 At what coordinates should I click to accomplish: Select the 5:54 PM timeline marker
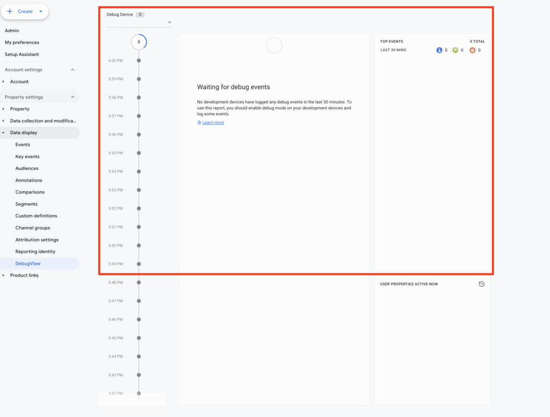(x=139, y=172)
